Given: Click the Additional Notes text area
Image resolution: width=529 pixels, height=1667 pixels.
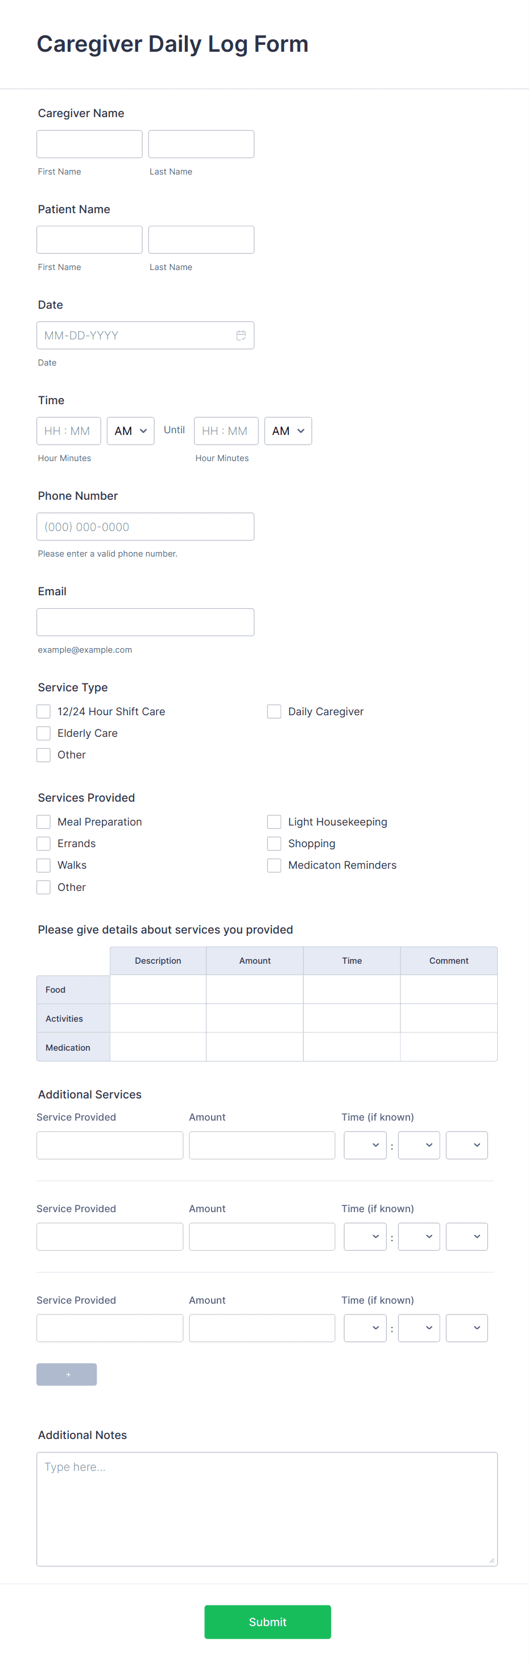Looking at the screenshot, I should pos(267,1508).
